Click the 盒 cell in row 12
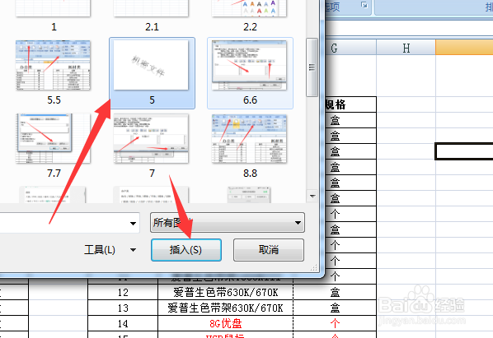 (335, 292)
